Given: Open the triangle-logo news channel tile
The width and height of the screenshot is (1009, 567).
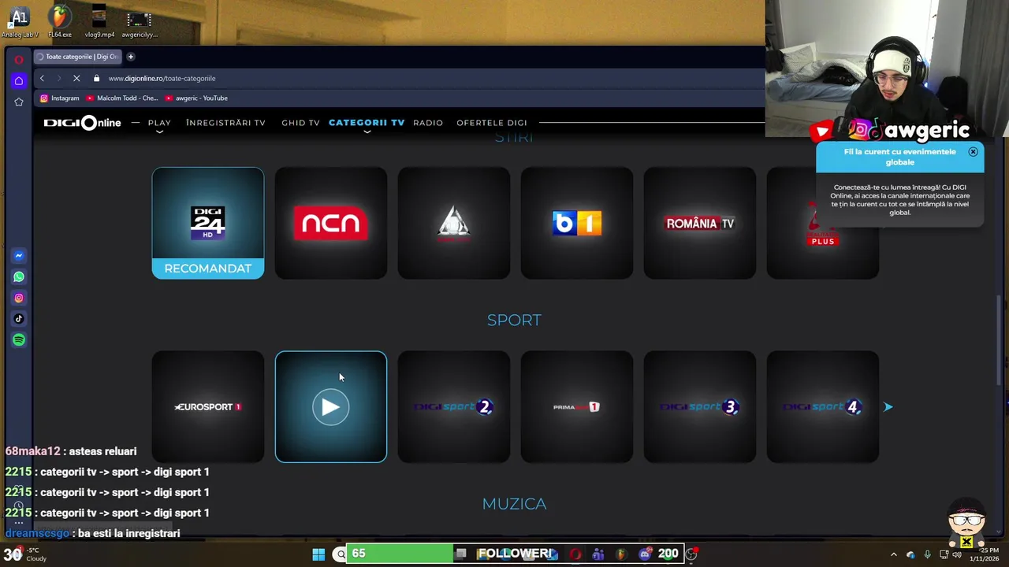Looking at the screenshot, I should (454, 223).
